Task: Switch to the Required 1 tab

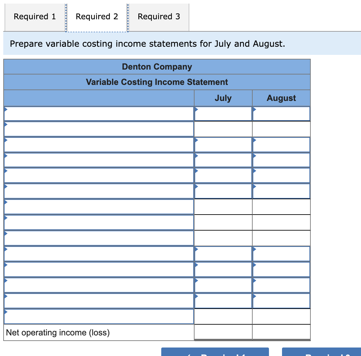Action: coord(35,17)
